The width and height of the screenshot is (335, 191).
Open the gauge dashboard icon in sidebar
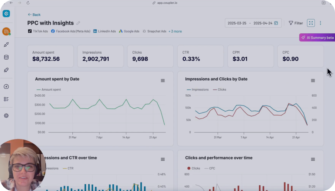coord(6,87)
